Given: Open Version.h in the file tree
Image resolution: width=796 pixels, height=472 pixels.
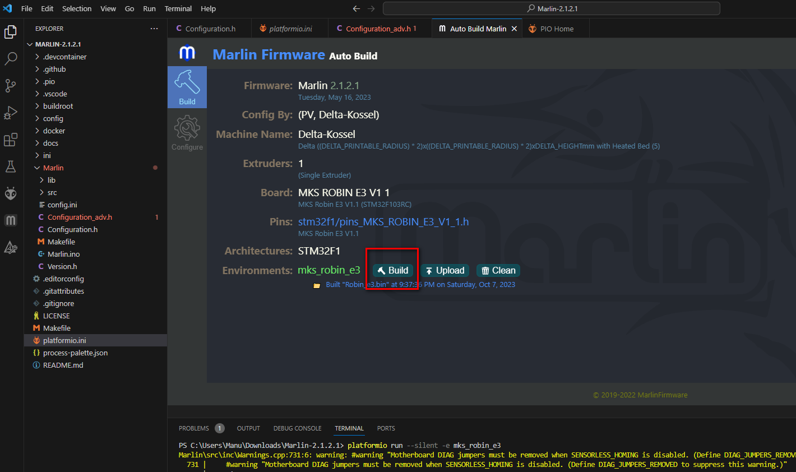Looking at the screenshot, I should (62, 266).
